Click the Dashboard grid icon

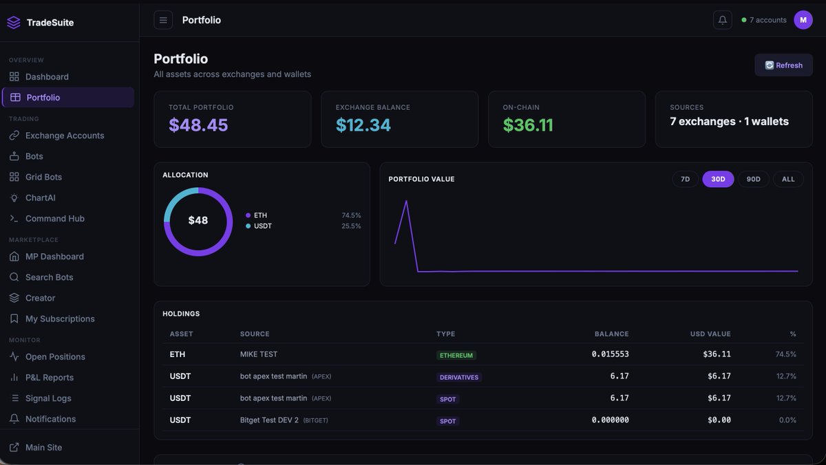pyautogui.click(x=14, y=76)
